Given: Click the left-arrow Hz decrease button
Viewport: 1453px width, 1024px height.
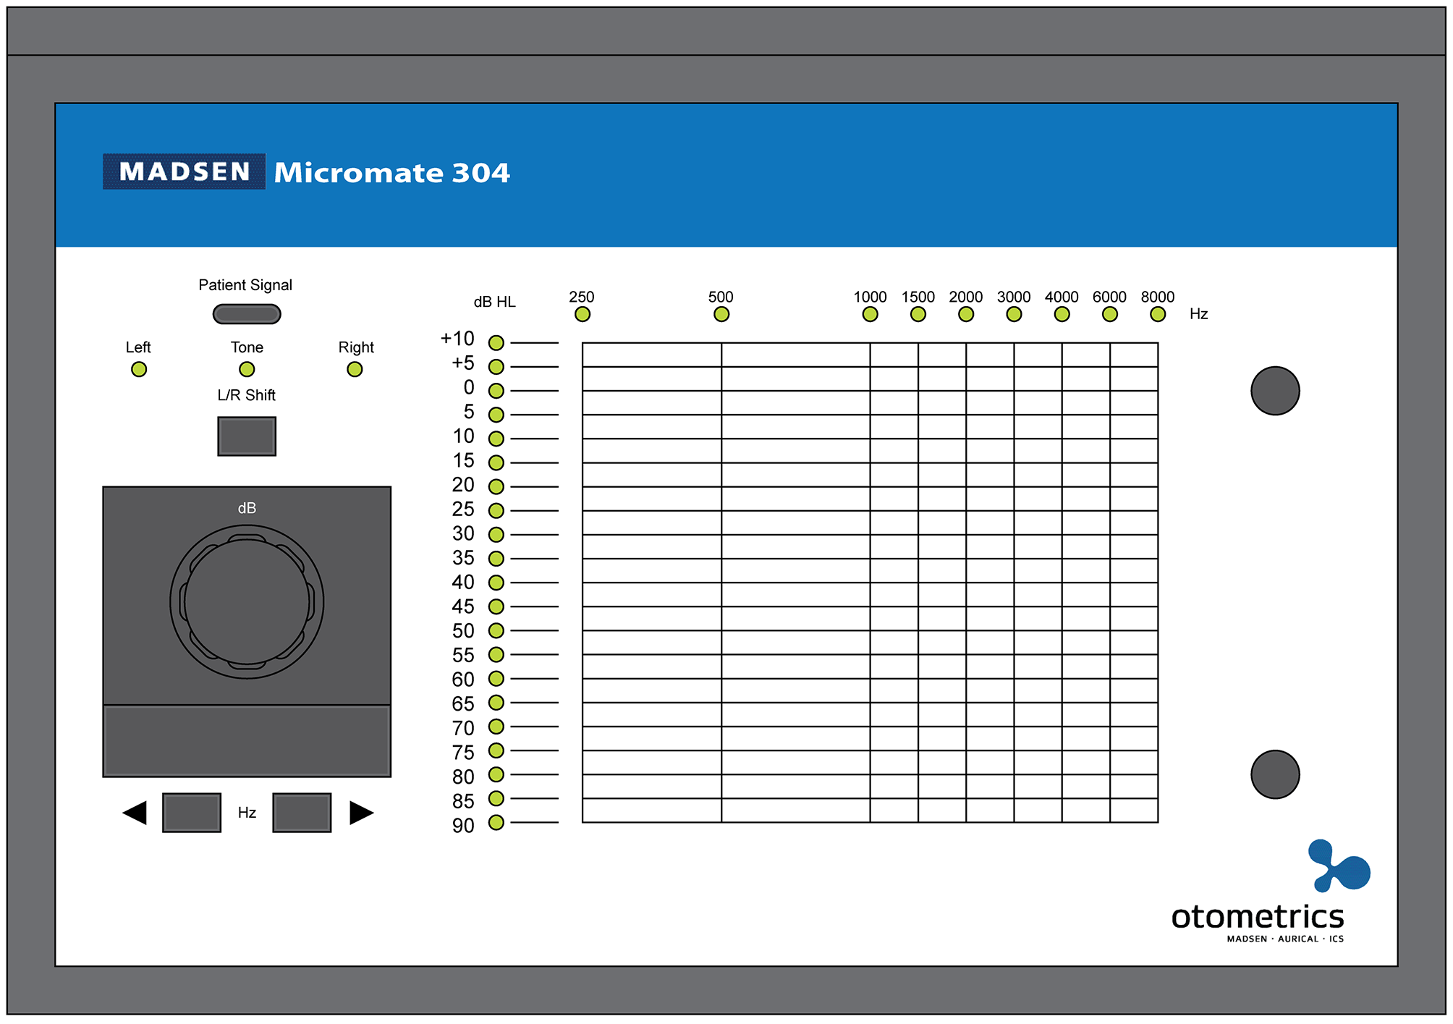Looking at the screenshot, I should (192, 813).
